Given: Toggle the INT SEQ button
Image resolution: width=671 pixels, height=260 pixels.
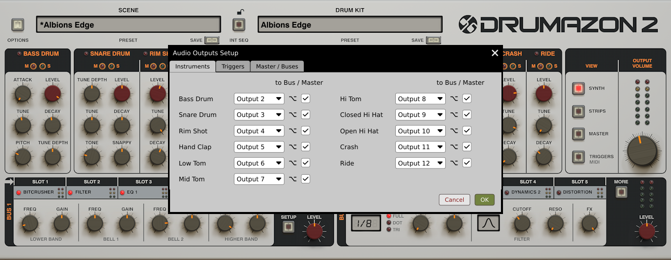Looking at the screenshot, I should [x=238, y=25].
